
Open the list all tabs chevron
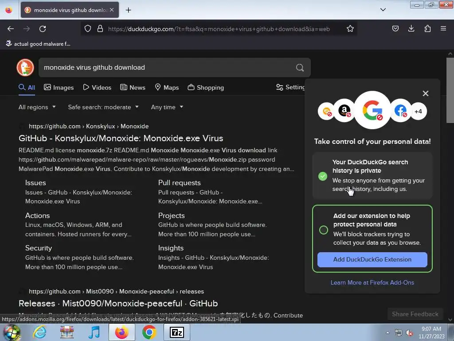383,10
